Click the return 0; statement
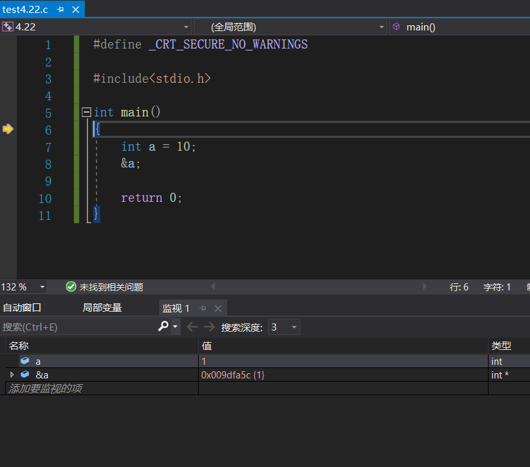This screenshot has width=530, height=467. click(151, 198)
